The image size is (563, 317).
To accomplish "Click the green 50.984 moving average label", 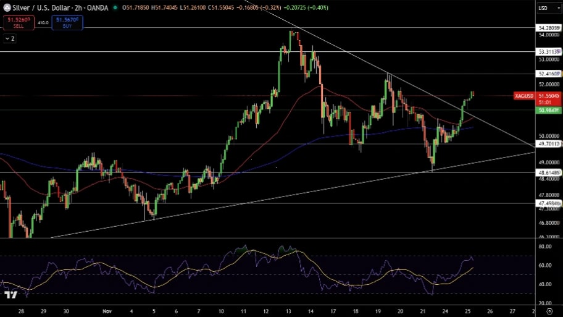I will [x=549, y=110].
